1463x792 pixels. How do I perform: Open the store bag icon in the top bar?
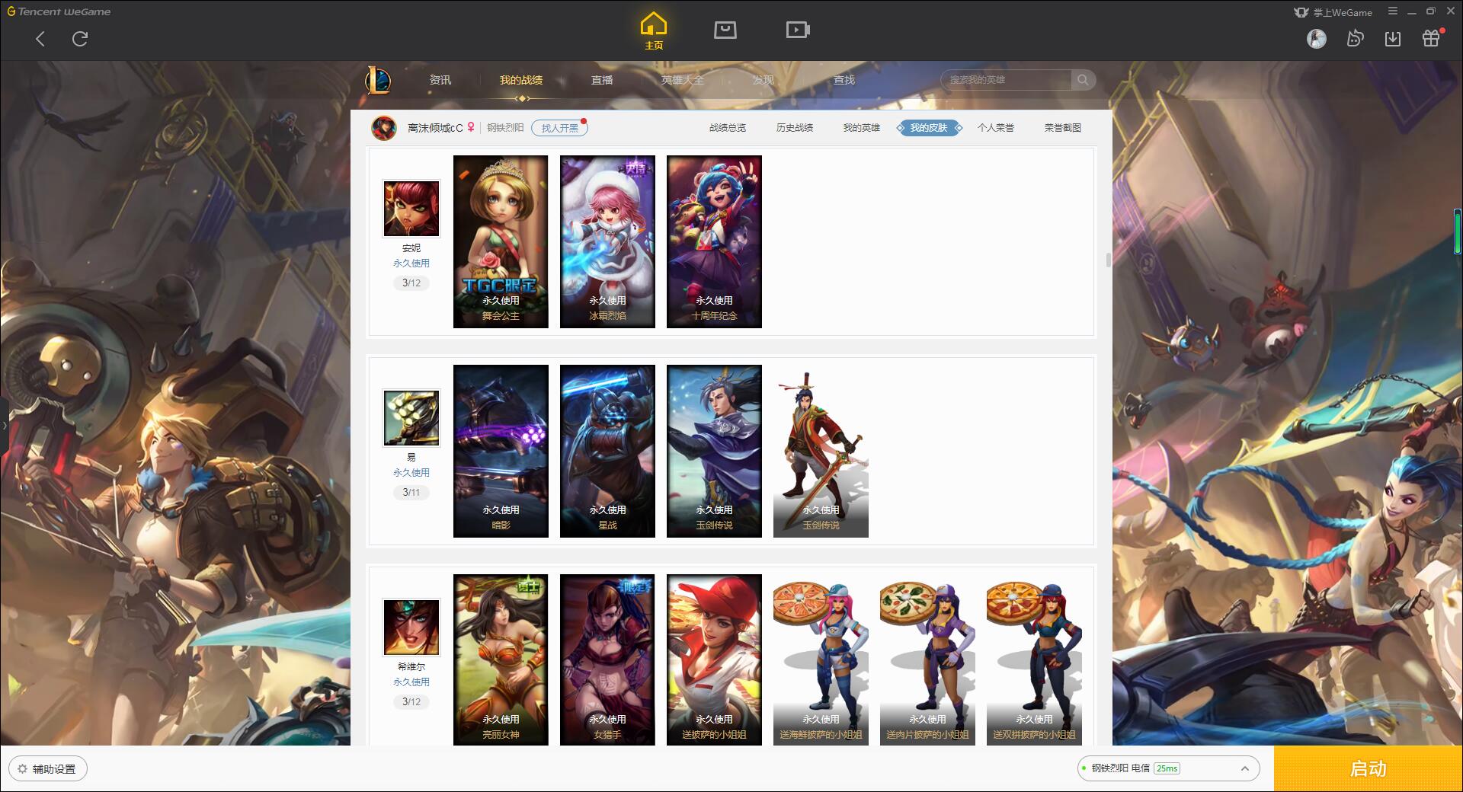pyautogui.click(x=725, y=30)
